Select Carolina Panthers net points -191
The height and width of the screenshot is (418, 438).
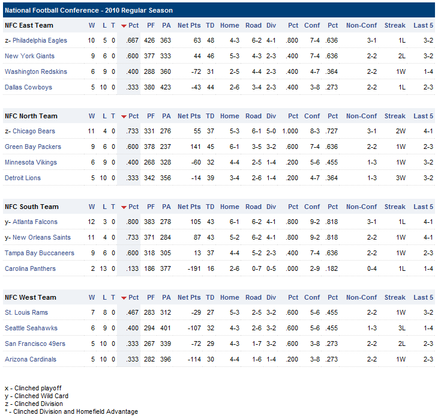point(194,268)
